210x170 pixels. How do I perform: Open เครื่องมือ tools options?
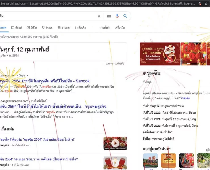(x=120, y=27)
